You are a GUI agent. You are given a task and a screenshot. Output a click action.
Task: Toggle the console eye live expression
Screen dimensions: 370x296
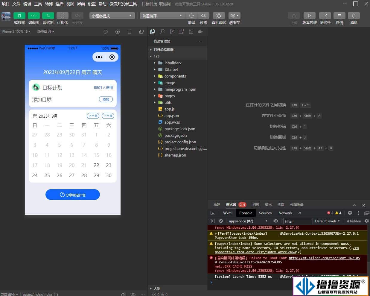pos(276,221)
